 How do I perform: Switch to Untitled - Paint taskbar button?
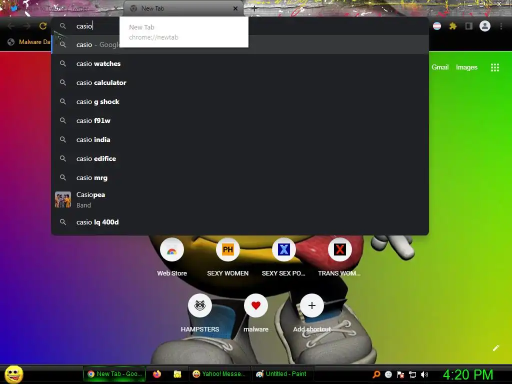tap(283, 374)
